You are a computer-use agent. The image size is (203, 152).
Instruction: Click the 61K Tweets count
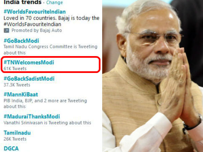coord(15,69)
